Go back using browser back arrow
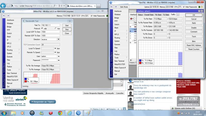Image resolution: width=206 pixels, height=116 pixels. point(3,6)
